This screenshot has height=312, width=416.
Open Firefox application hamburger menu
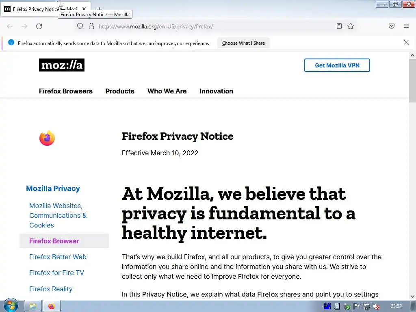coord(406,26)
